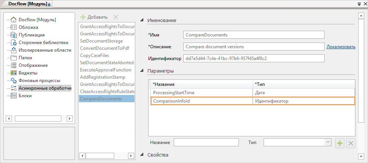The height and width of the screenshot is (163, 368).
Task: Click the Сторонние библиотеки gear icon
Action: (14, 43)
